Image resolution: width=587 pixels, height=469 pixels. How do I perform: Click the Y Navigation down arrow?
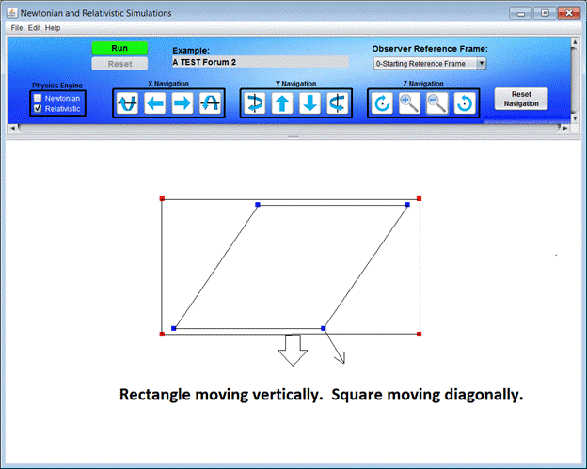click(309, 103)
